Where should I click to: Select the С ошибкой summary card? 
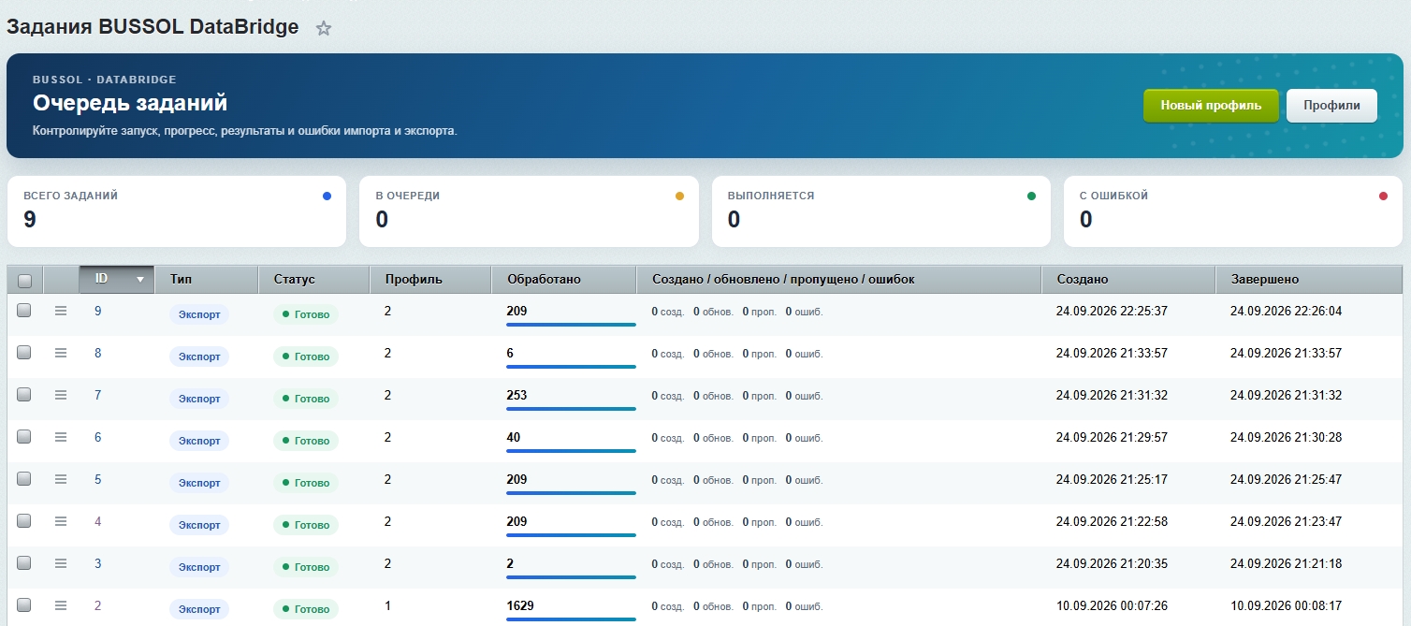point(1233,211)
